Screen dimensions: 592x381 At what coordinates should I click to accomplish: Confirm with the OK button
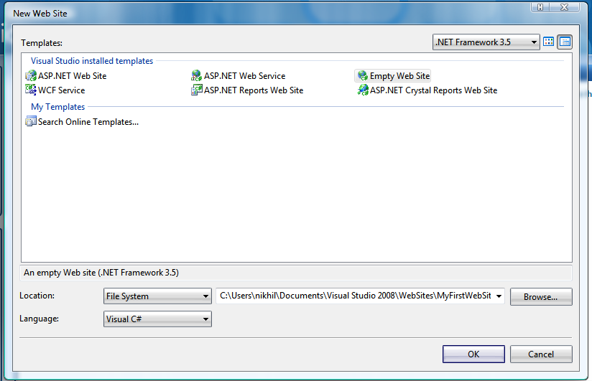pos(473,354)
